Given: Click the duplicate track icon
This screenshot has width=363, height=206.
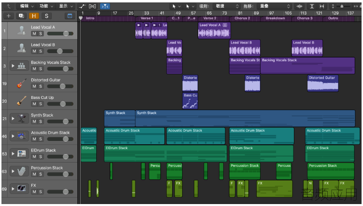Looking at the screenshot, I should point(21,16).
